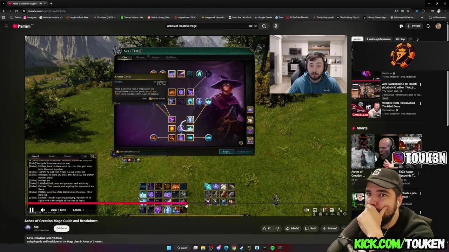The image size is (449, 252).
Task: Open the Xop channel name link
Action: point(36,227)
